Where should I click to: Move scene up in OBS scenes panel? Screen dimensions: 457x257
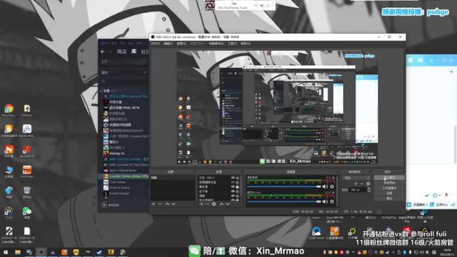click(x=167, y=204)
